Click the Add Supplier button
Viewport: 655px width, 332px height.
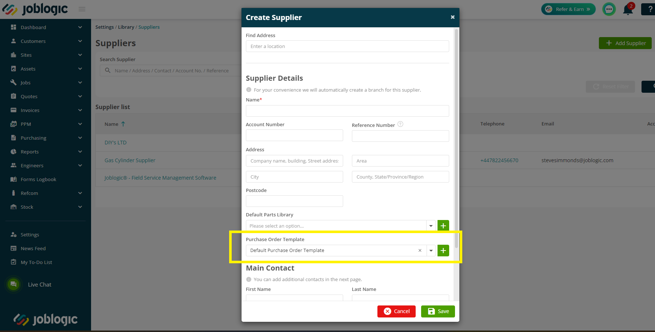(x=625, y=43)
